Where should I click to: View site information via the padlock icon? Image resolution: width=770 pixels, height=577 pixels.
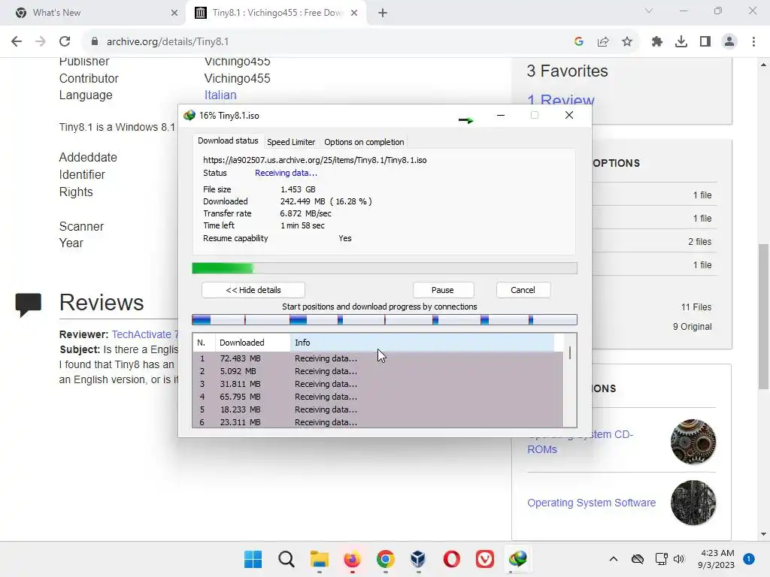click(95, 42)
